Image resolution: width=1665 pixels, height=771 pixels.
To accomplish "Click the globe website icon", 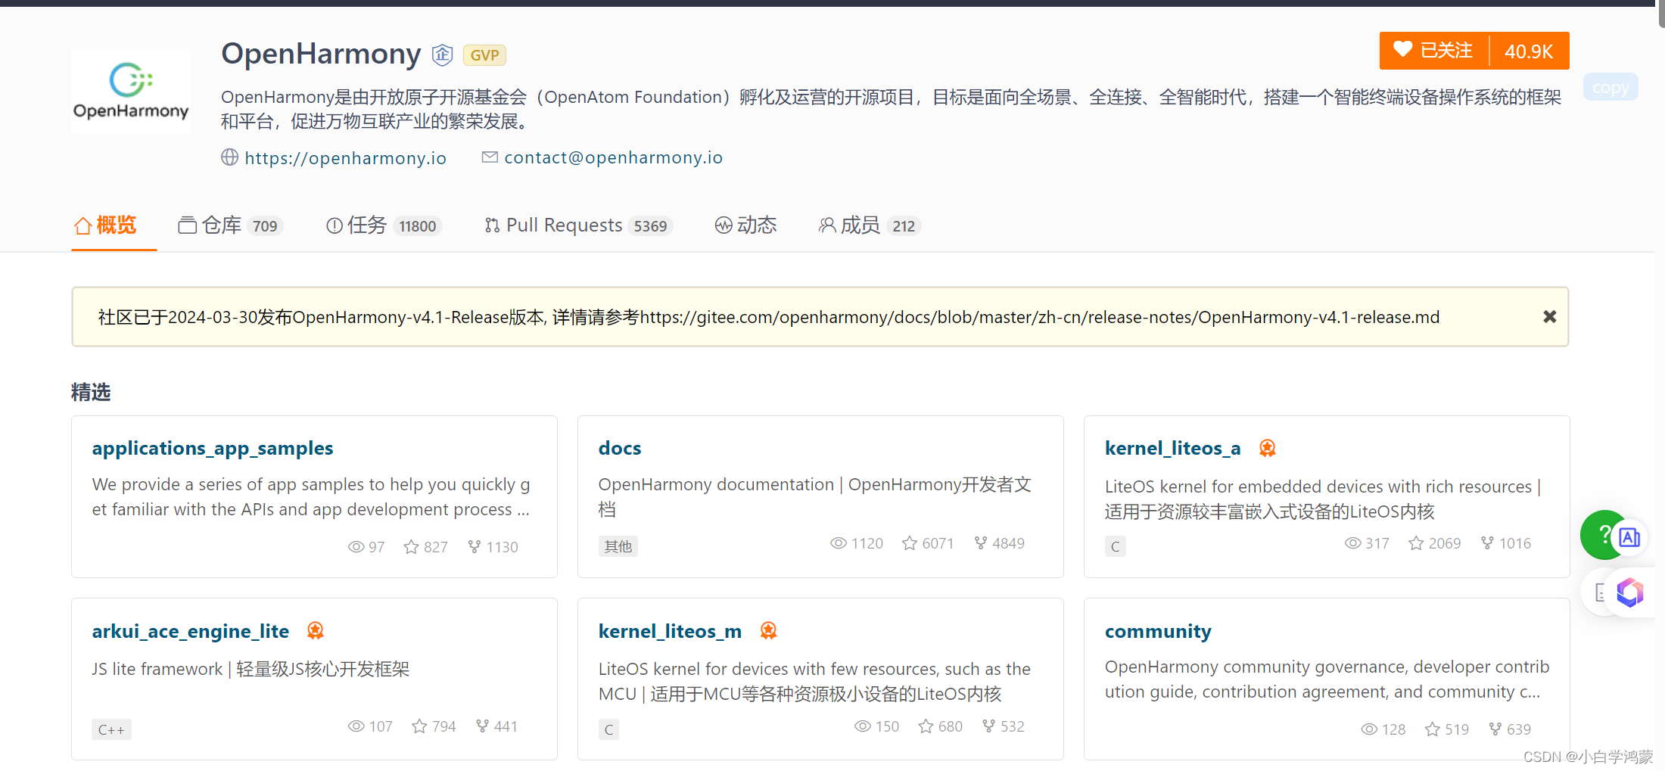I will 230,157.
